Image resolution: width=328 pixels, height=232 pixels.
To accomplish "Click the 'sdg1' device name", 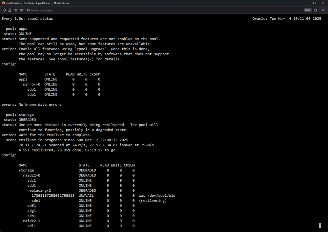I will pos(31,211).
